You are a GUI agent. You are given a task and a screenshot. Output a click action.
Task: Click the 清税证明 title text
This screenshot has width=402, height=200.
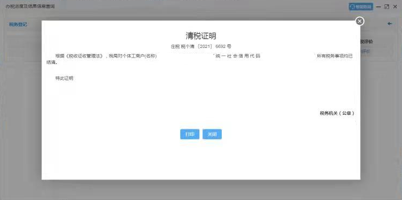tap(201, 36)
